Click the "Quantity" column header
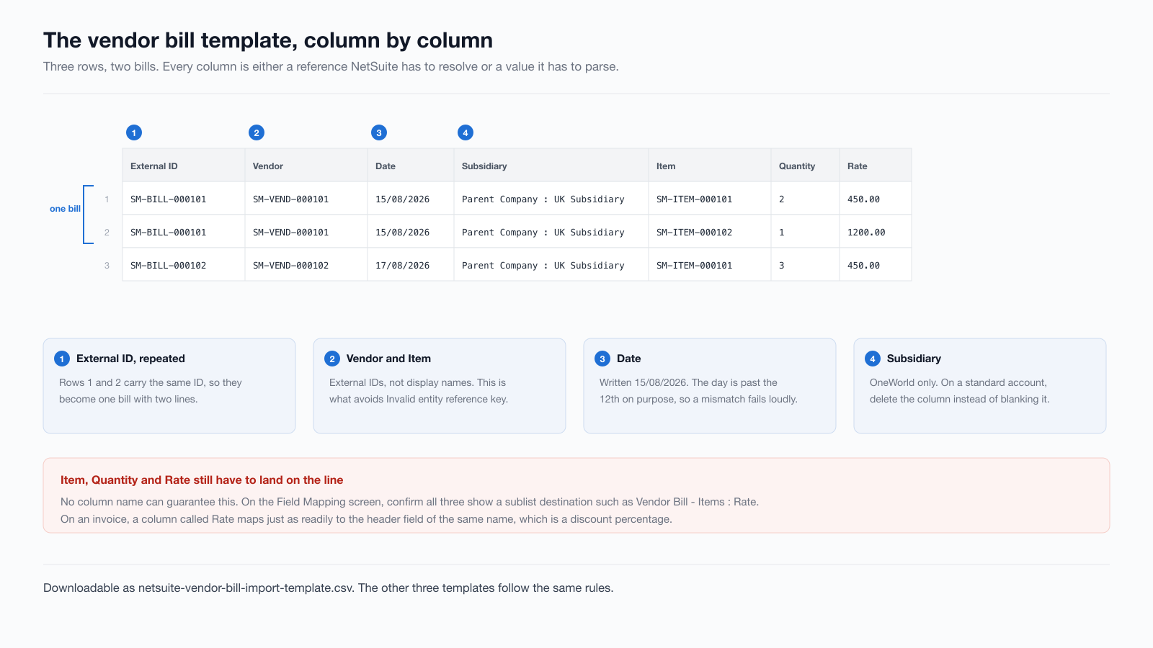 click(x=805, y=166)
